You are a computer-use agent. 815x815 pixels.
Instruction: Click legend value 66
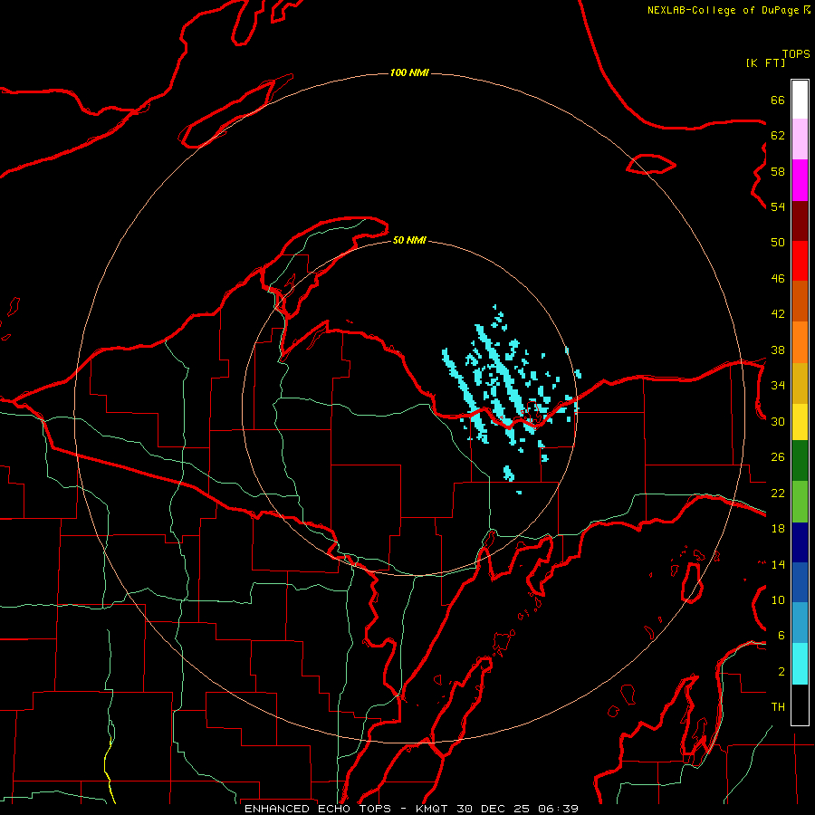click(778, 100)
